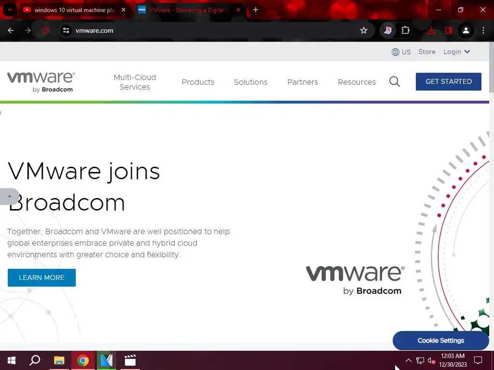Image resolution: width=494 pixels, height=370 pixels.
Task: Open the muted volume tray icon
Action: pyautogui.click(x=431, y=360)
